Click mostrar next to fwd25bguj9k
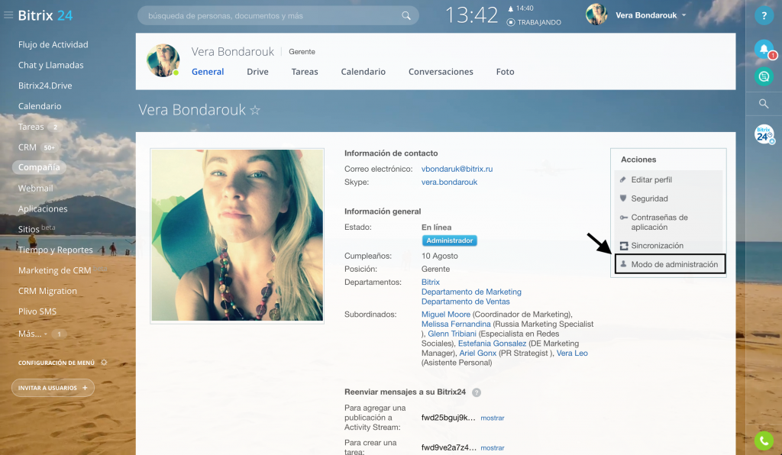 [x=493, y=418]
